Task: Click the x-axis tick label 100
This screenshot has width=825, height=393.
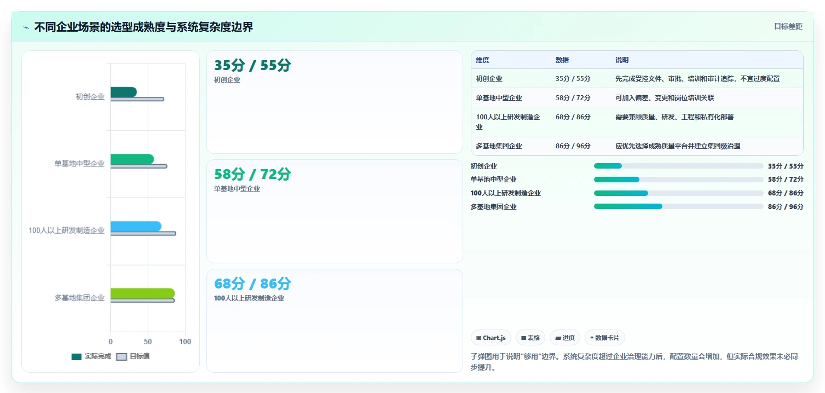Action: (x=185, y=342)
